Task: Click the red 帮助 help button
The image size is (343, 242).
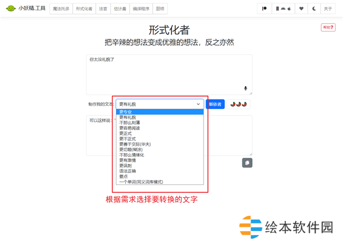Action: tap(328, 27)
